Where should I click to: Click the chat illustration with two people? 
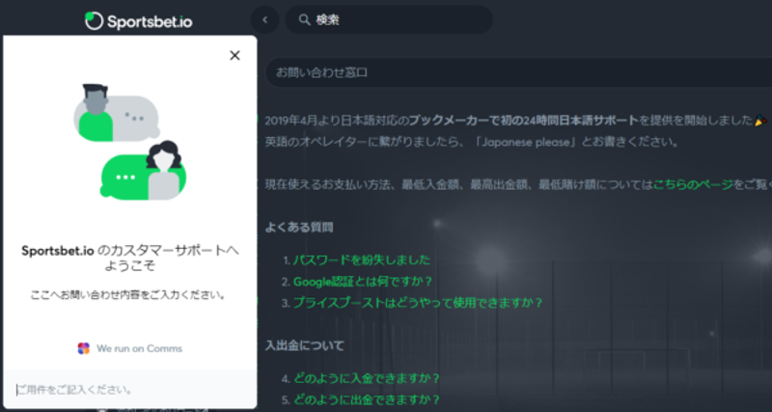pos(130,143)
